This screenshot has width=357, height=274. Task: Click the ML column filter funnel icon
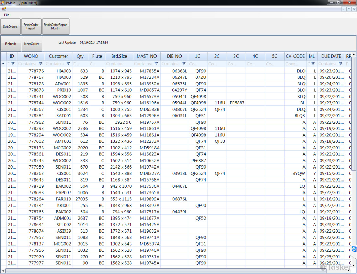313,64
